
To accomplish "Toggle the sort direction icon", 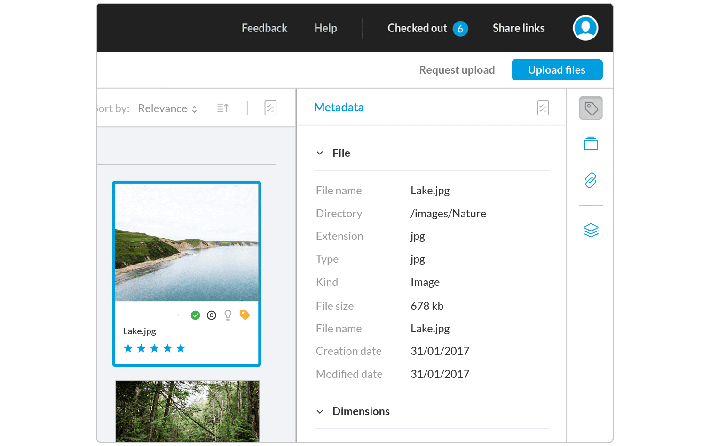I will [223, 108].
